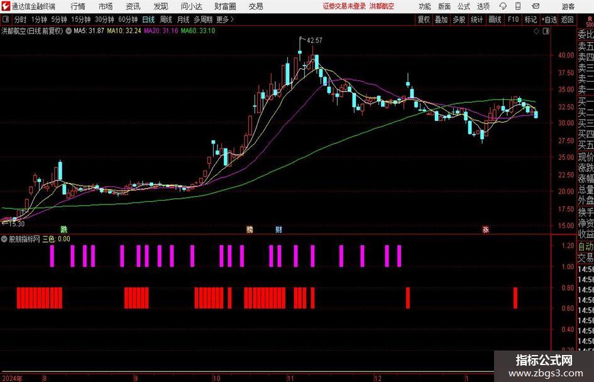Screen dimensions: 594x382
Task: Select the 日线 daily tab
Action: [x=148, y=19]
